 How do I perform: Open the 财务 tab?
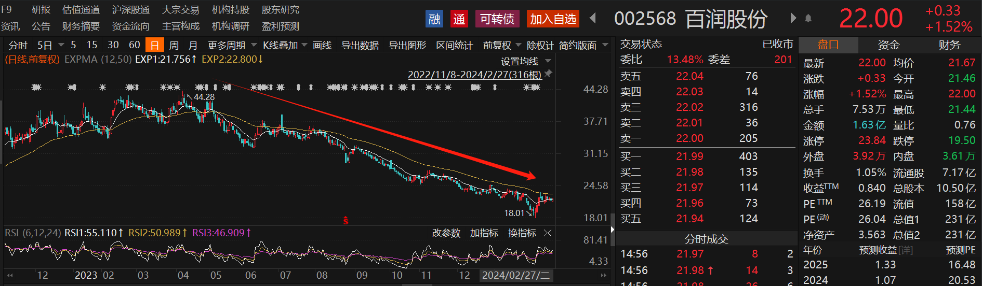click(949, 45)
